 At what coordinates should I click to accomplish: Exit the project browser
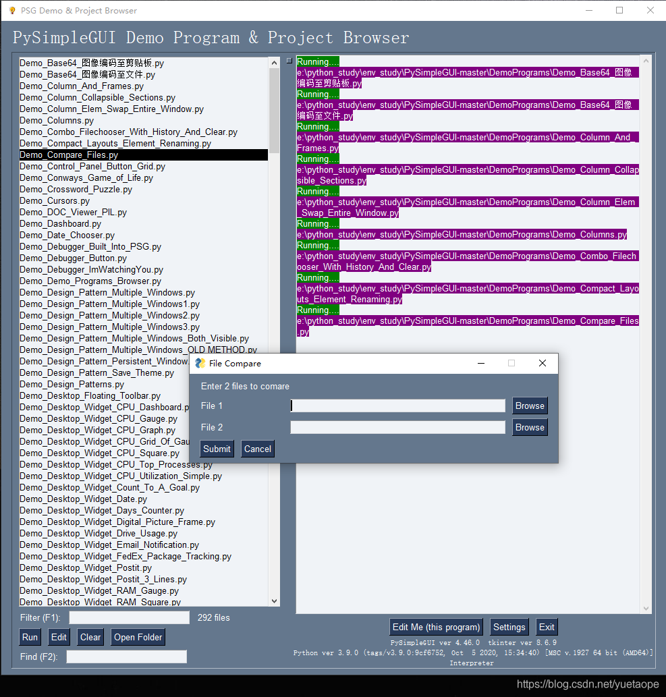(x=547, y=628)
